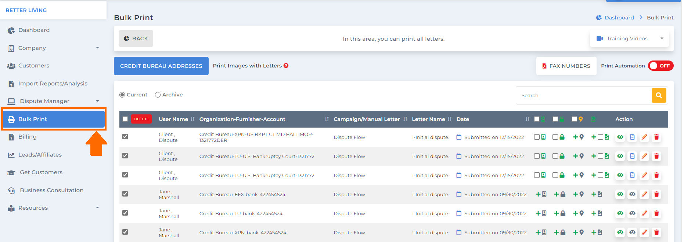Image resolution: width=684 pixels, height=242 pixels.
Task: Uncheck the Credit Bureau-XPN-US BKPT row checkbox
Action: click(x=125, y=137)
